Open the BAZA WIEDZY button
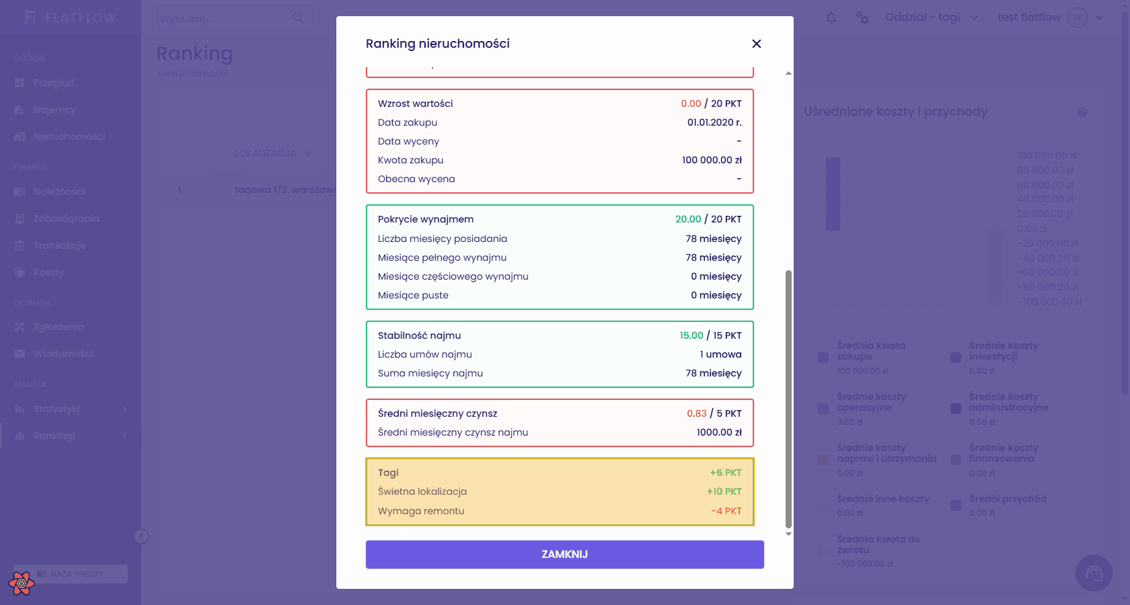Screen dimensions: 1130x605 [71, 574]
